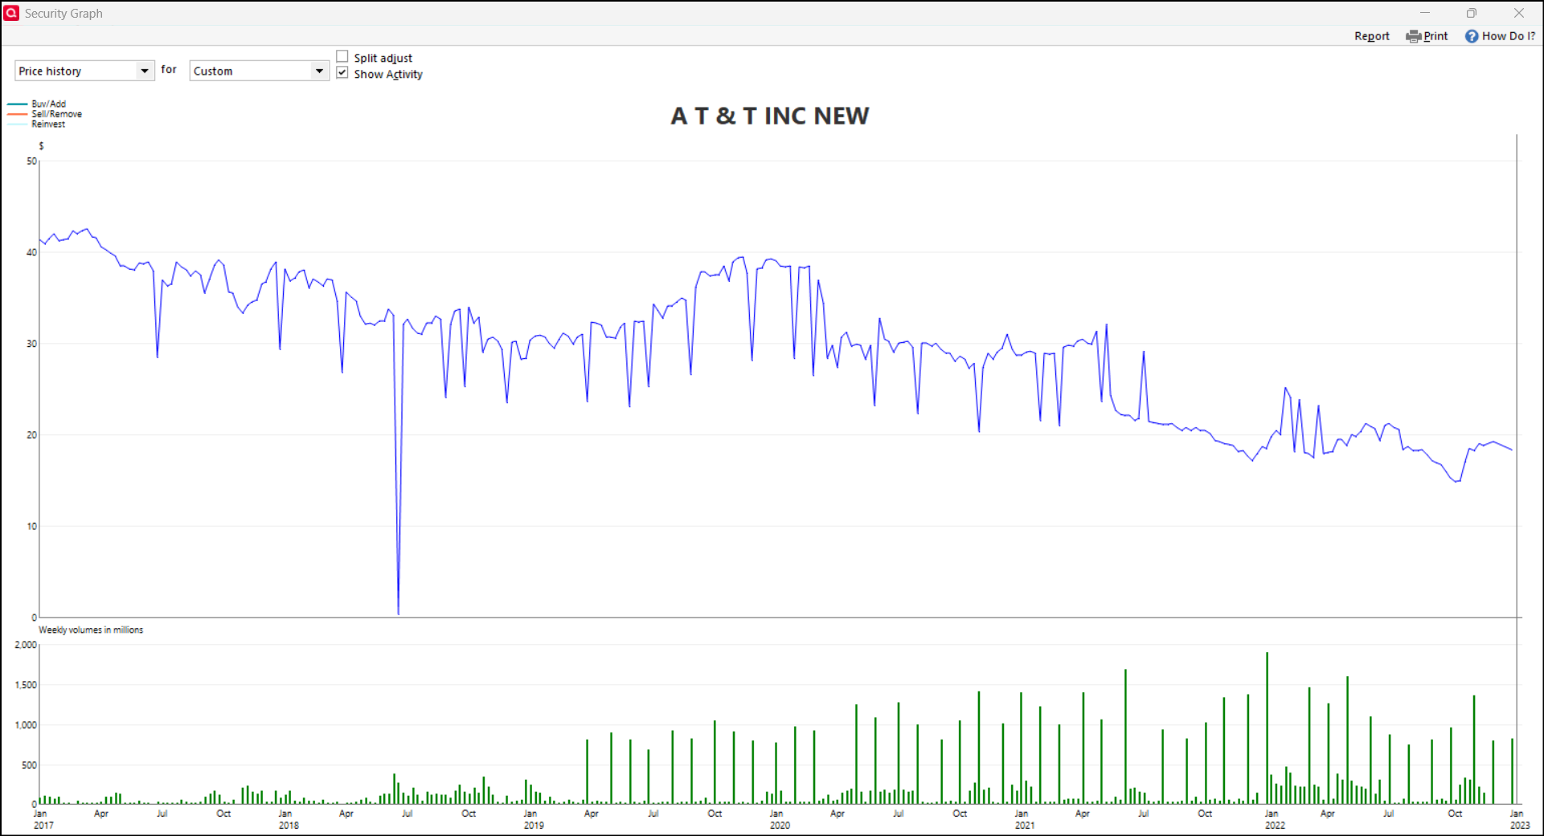This screenshot has width=1544, height=836.
Task: Click the Reinvest legend color line
Action: (18, 124)
